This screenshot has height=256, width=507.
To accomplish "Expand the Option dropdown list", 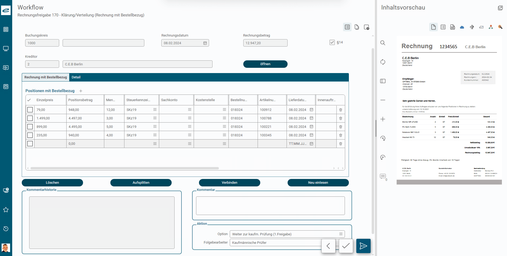I will [341, 234].
